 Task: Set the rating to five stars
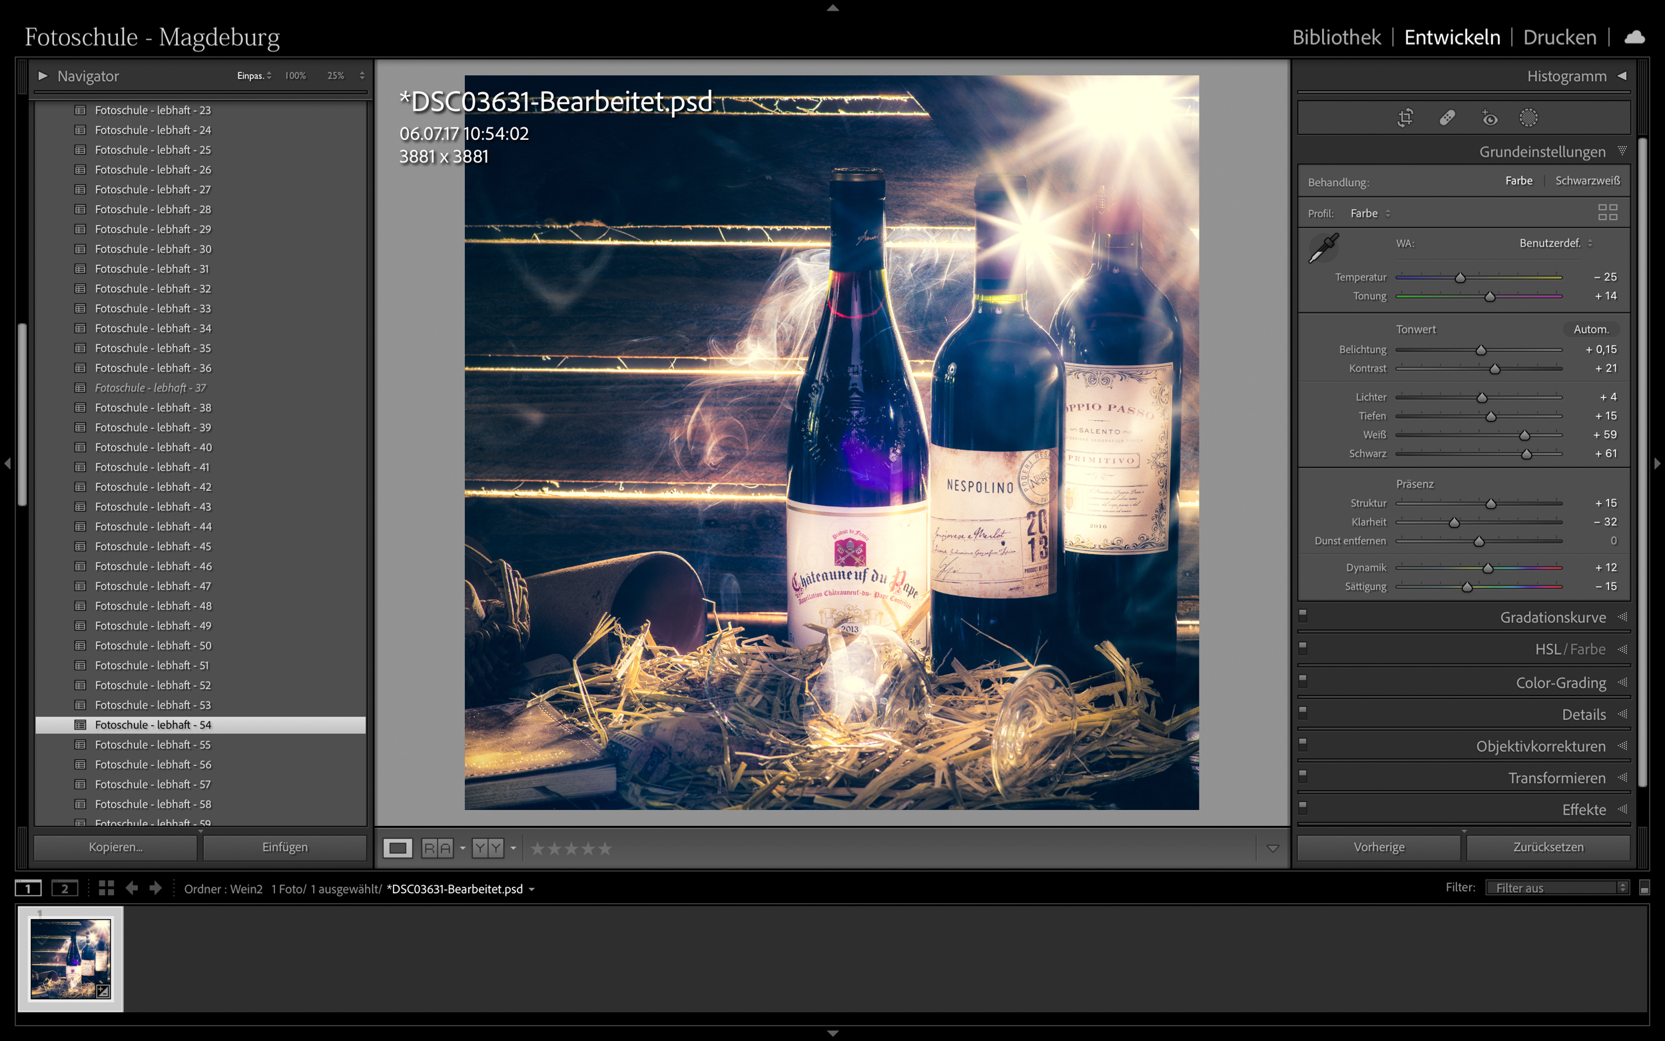tap(604, 849)
